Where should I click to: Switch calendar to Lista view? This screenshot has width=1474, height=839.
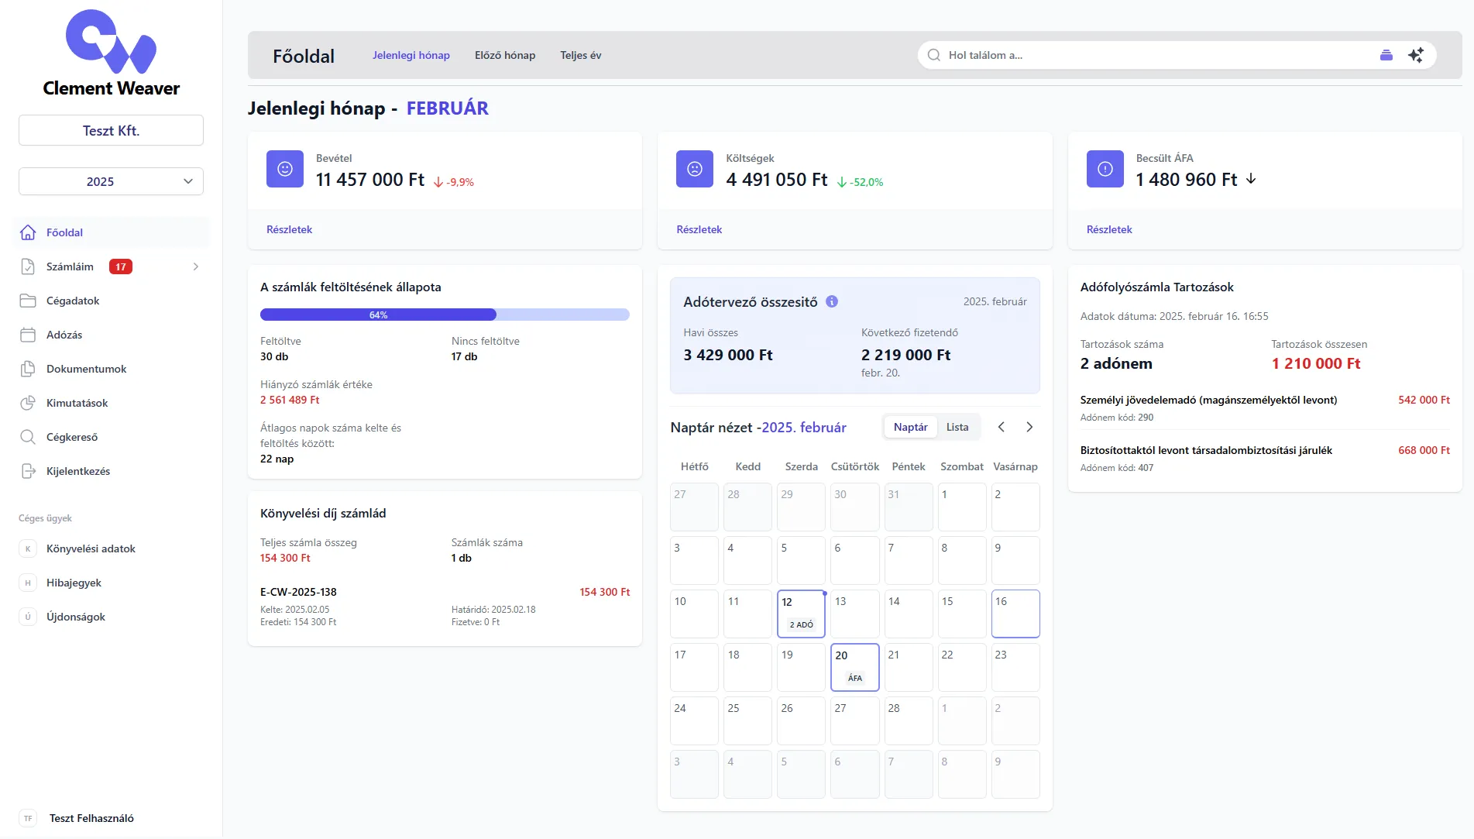pyautogui.click(x=957, y=427)
